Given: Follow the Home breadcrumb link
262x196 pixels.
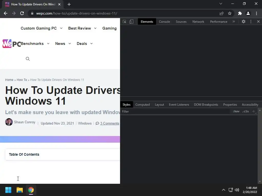Looking at the screenshot, I should pos(9,80).
